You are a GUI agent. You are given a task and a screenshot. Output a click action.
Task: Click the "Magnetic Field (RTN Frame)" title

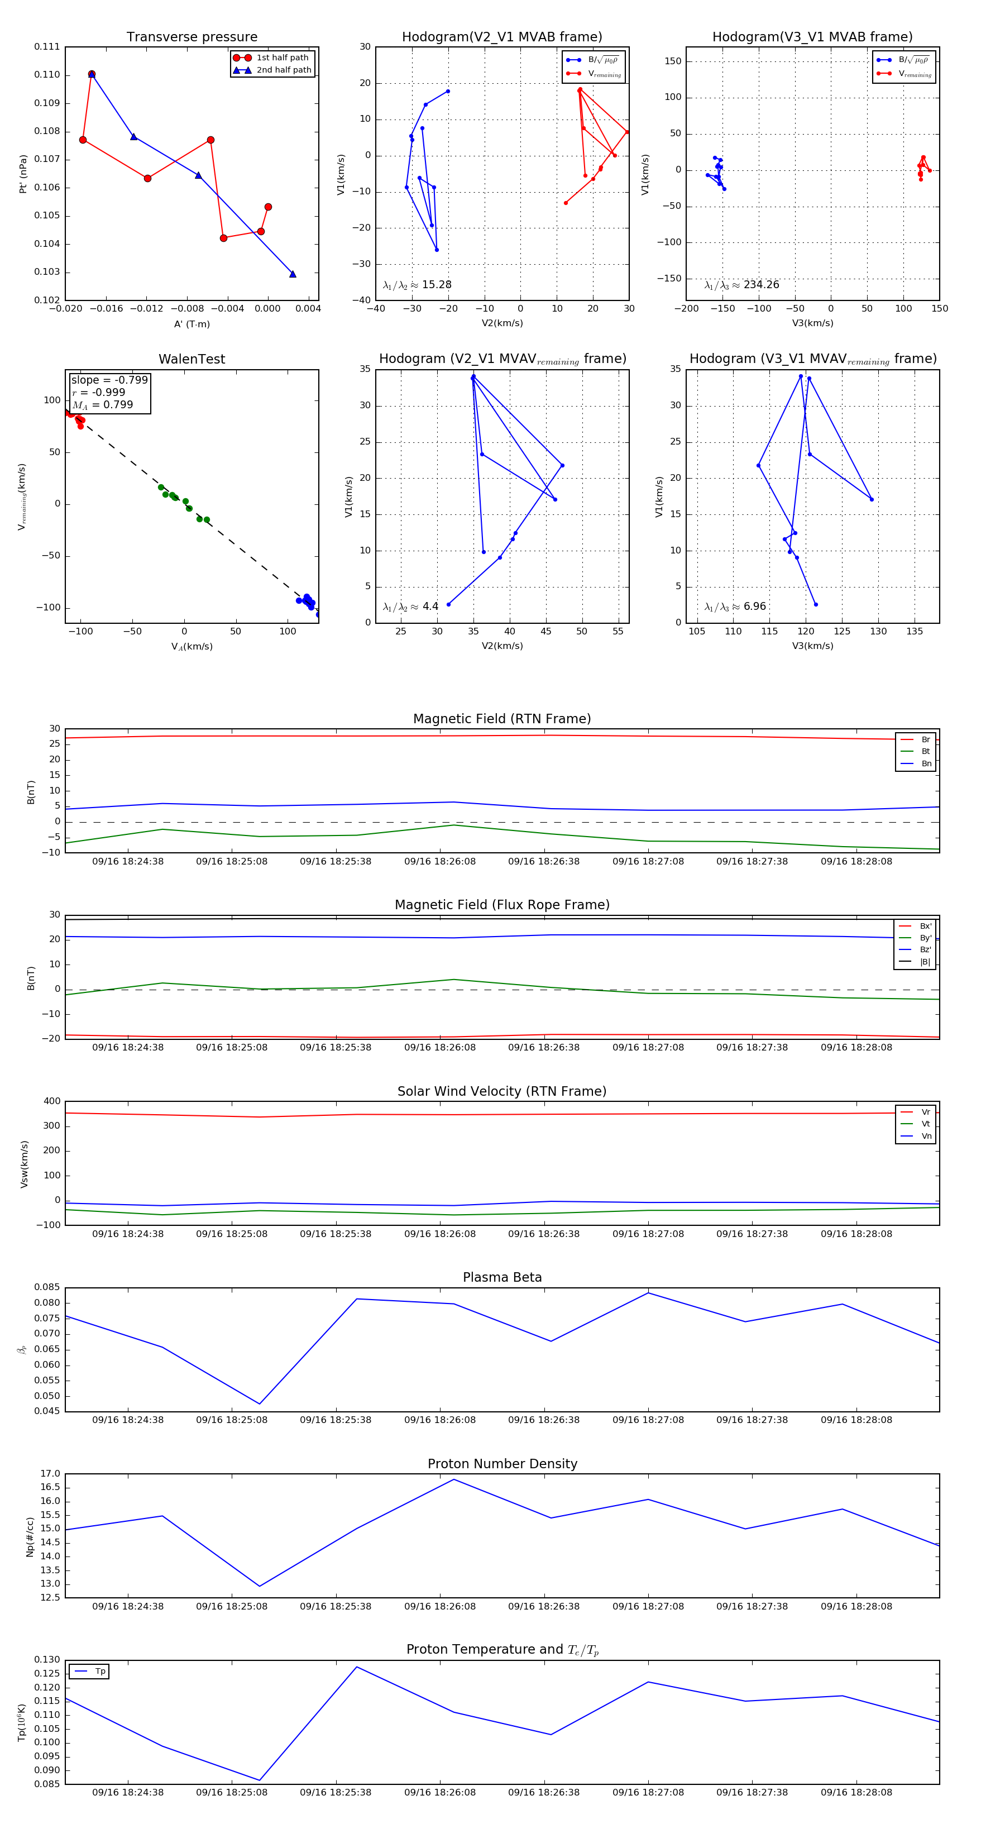502,719
